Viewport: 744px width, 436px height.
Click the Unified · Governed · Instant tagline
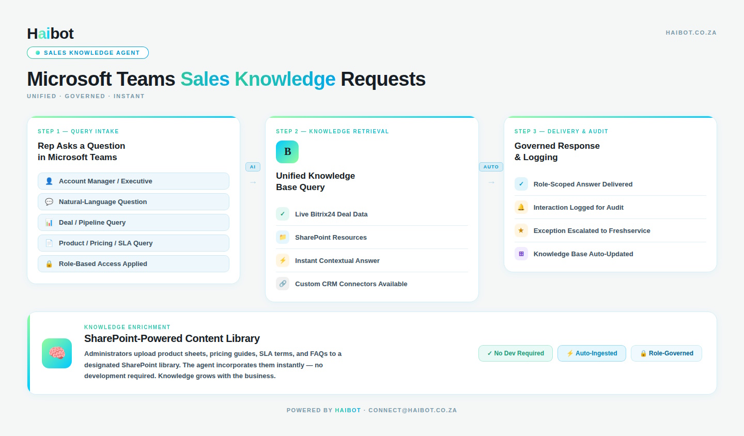pos(86,96)
